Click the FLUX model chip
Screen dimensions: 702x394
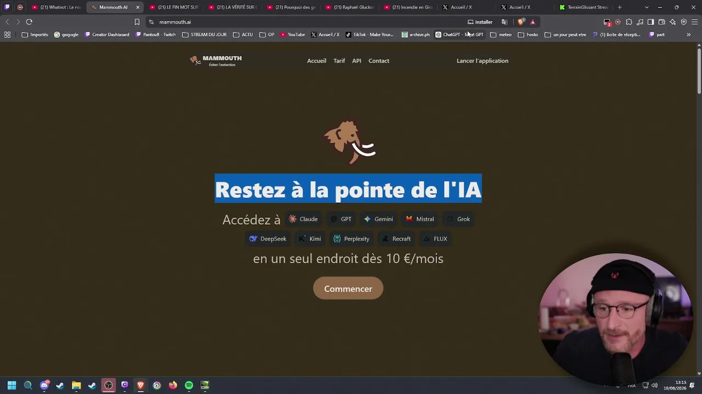[435, 239]
